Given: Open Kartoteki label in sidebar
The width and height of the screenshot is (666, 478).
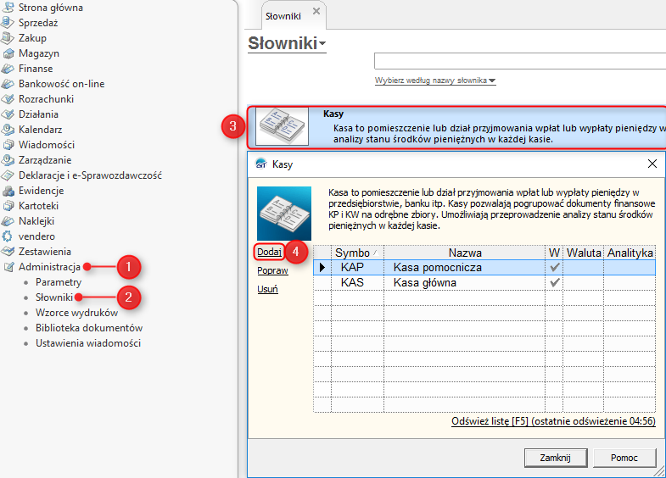Looking at the screenshot, I should click(x=38, y=206).
